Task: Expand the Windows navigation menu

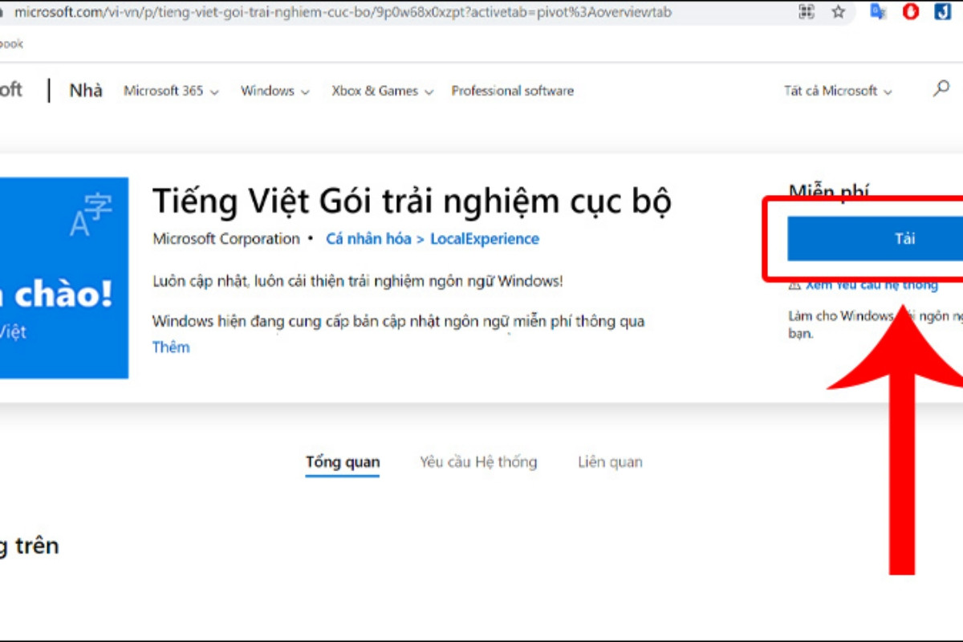Action: click(x=275, y=91)
